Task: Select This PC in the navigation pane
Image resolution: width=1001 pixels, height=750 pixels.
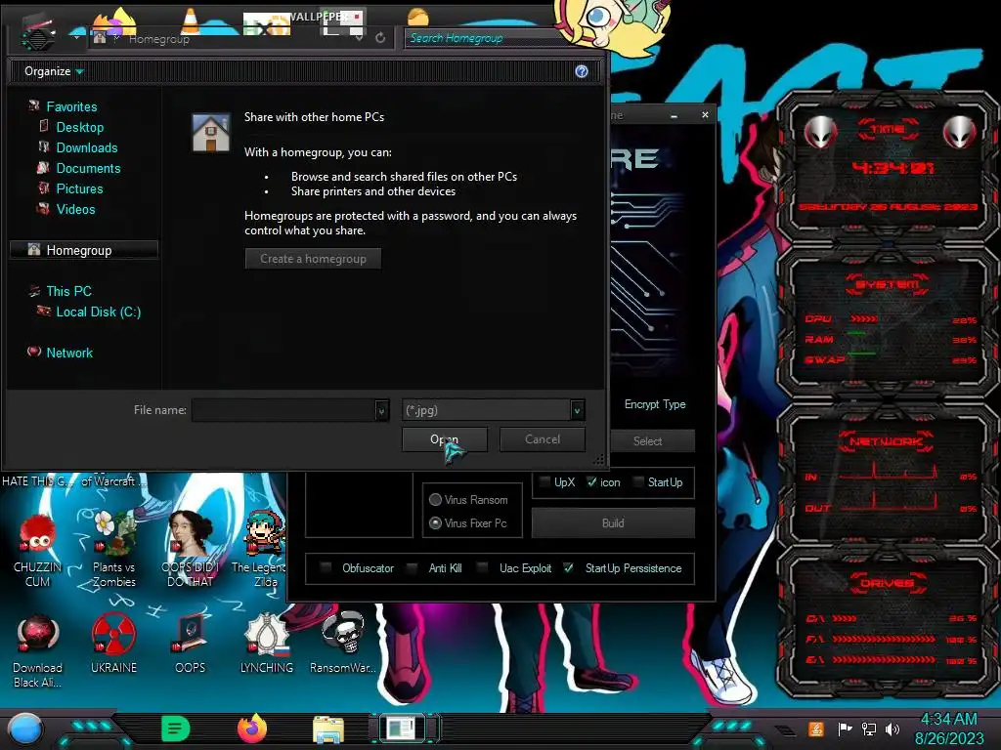Action: pos(69,291)
